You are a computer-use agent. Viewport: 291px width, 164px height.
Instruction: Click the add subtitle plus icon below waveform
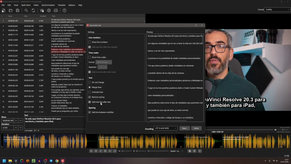pyautogui.click(x=100, y=151)
